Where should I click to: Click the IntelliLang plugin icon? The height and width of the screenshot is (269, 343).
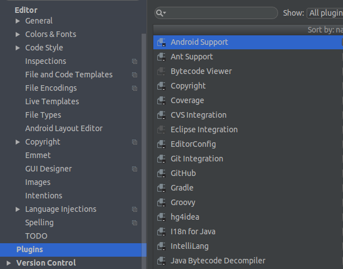click(162, 246)
